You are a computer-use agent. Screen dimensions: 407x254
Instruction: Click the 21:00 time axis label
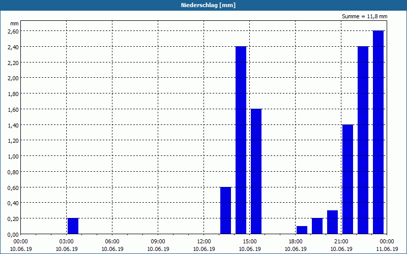pyautogui.click(x=341, y=242)
